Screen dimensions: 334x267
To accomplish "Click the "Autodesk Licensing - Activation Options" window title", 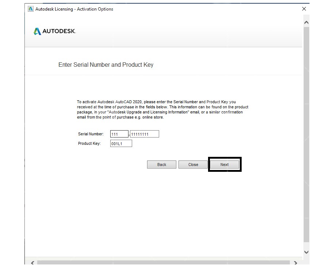I will (74, 9).
